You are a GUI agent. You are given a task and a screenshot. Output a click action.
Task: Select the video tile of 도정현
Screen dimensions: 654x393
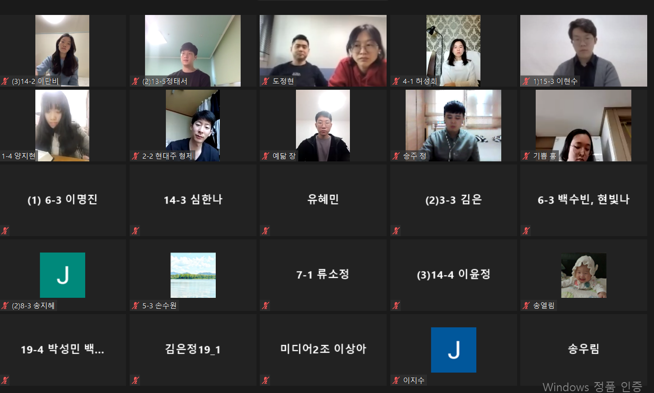[323, 51]
